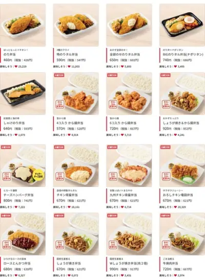
Task: Click the heart under Wしょうが焼き弁当(肉2倍)
Action: tap(122, 275)
